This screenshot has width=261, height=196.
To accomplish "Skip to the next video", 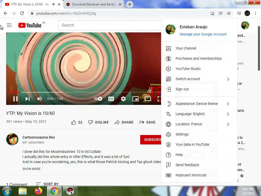I will [x=28, y=99].
